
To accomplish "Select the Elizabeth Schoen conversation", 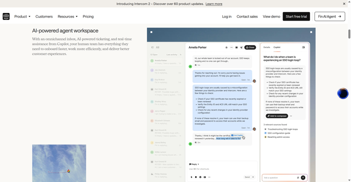I will coord(166,122).
